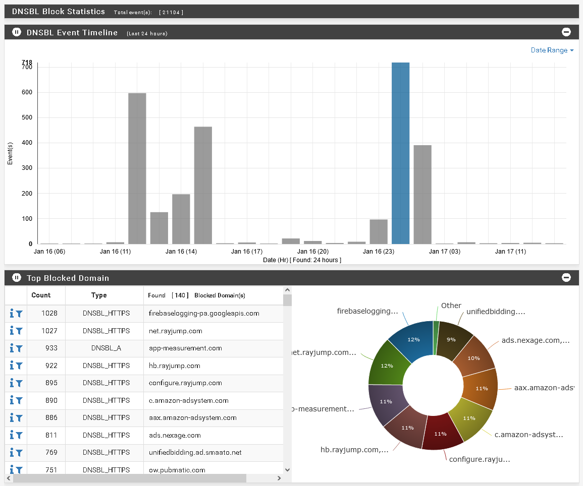Click the DNSBL_A type cell

106,348
